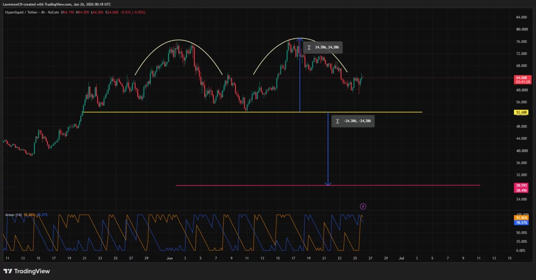Click the 64.068 current price label

point(521,78)
